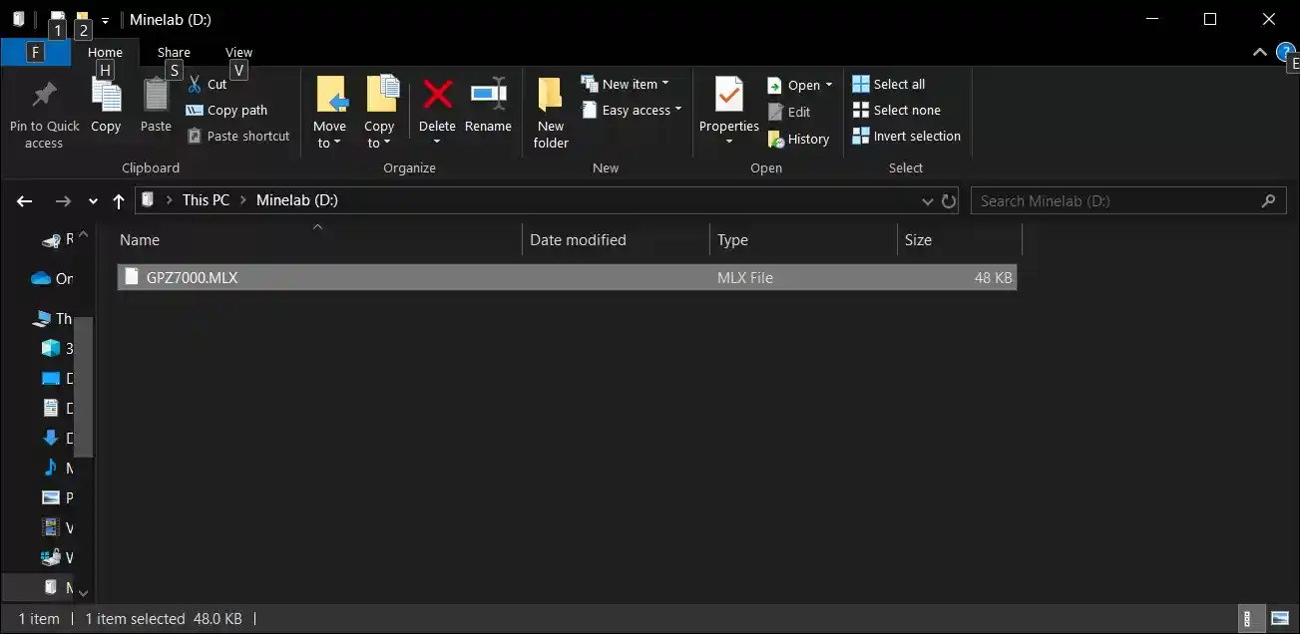Viewport: 1300px width, 634px height.
Task: Open the Copy to menu
Action: click(379, 113)
